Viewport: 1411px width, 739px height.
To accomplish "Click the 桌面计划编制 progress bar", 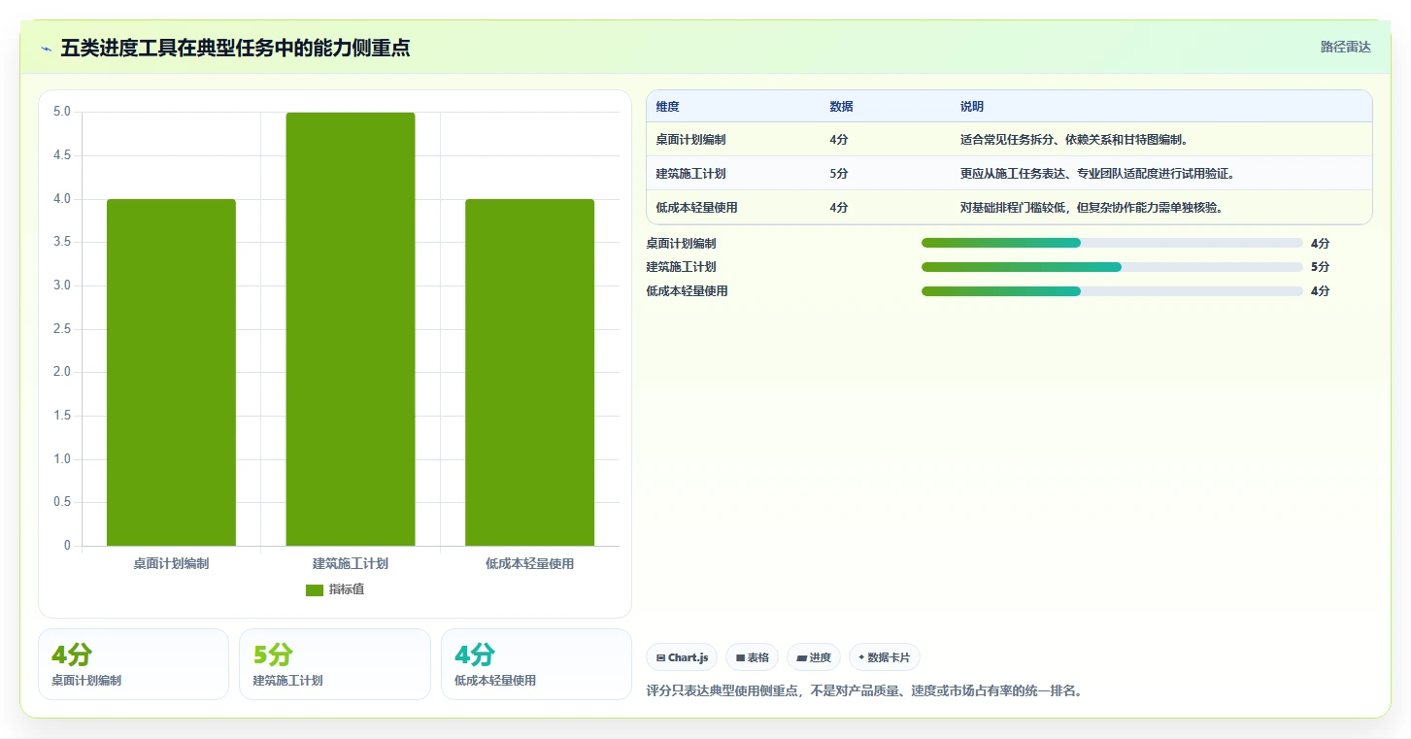I will click(x=1112, y=243).
